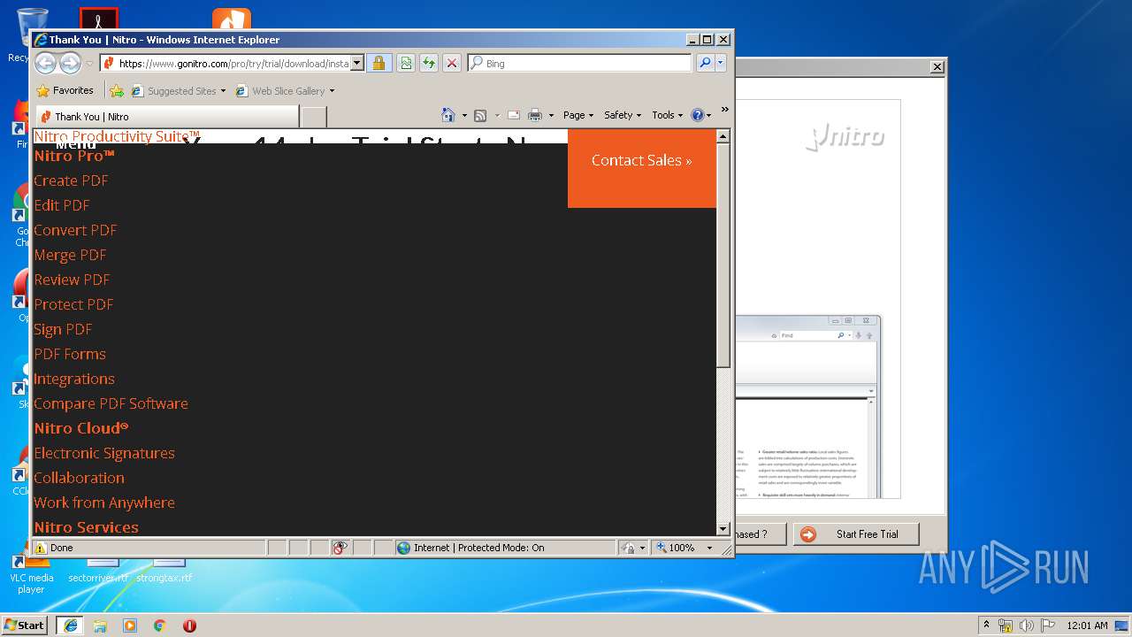This screenshot has height=637, width=1132.
Task: Click the page scrollbar down arrow
Action: [723, 528]
